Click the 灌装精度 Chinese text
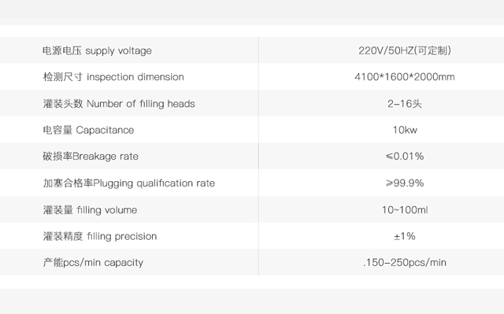The height and width of the screenshot is (314, 504). click(x=63, y=236)
